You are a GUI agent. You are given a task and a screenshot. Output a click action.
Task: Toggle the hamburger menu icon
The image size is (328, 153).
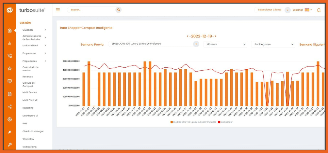coord(58,10)
